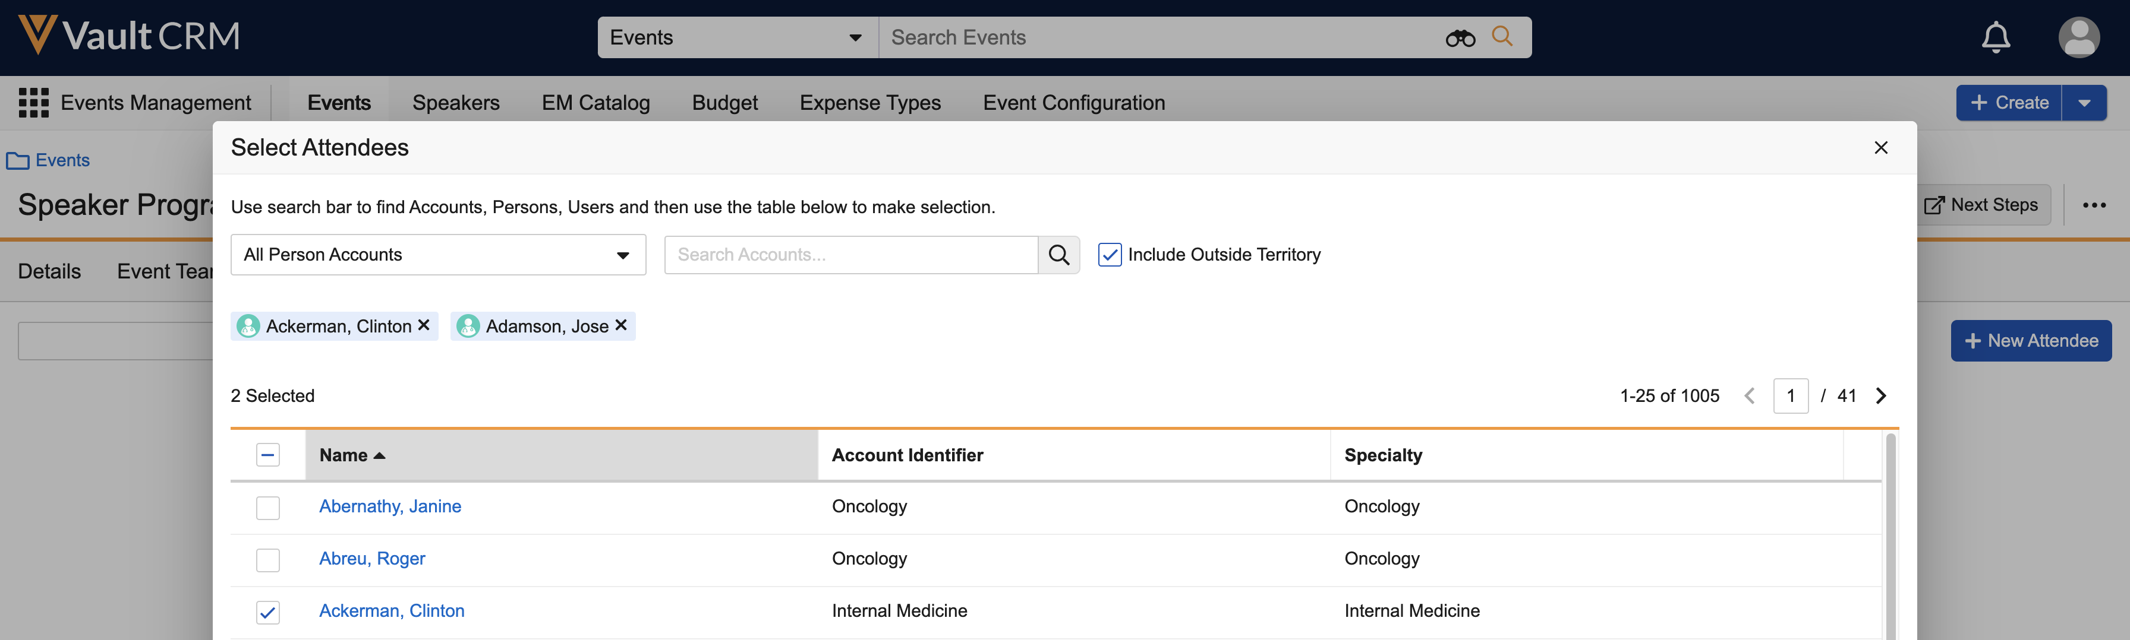Check the box for Abernathy, Janine
Screen dimensions: 2130x640
point(268,507)
